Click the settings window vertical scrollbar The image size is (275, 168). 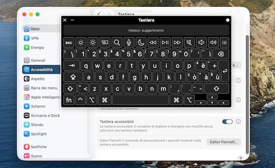tap(247, 94)
